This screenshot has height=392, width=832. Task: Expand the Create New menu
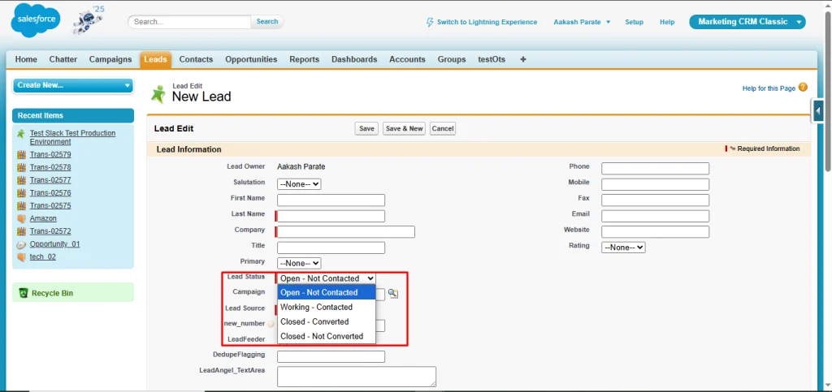point(72,85)
